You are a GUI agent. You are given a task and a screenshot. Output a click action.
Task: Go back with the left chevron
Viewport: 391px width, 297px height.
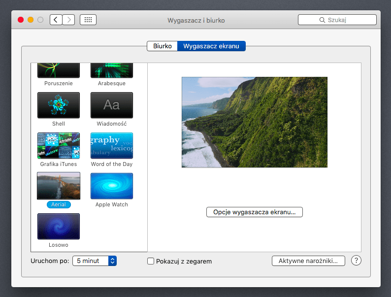click(x=56, y=20)
